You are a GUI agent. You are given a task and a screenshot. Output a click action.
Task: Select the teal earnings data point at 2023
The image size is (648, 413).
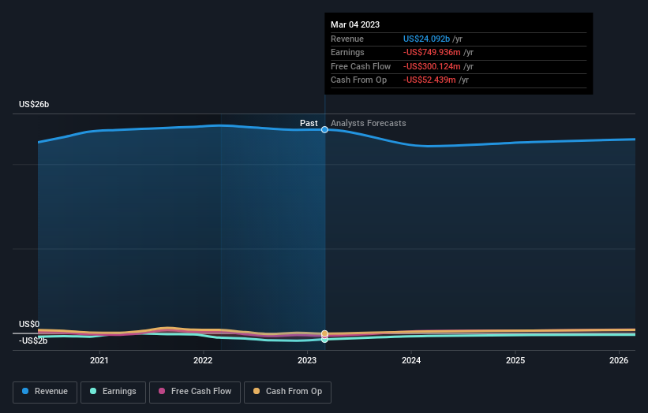325,340
